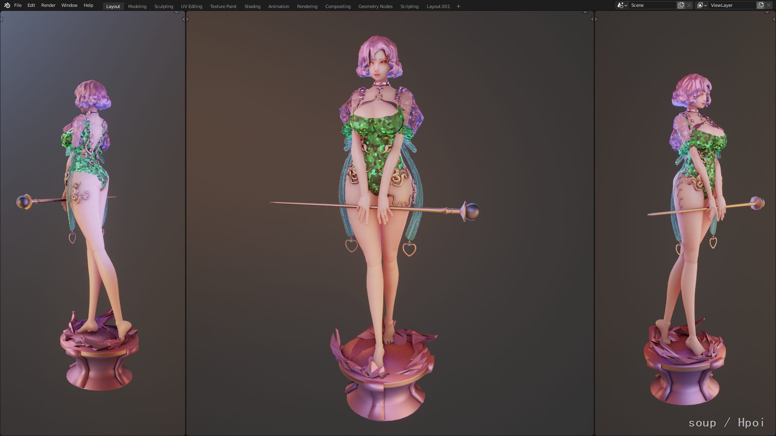Viewport: 776px width, 436px height.
Task: Delete the current Scene with X icon
Action: [689, 5]
